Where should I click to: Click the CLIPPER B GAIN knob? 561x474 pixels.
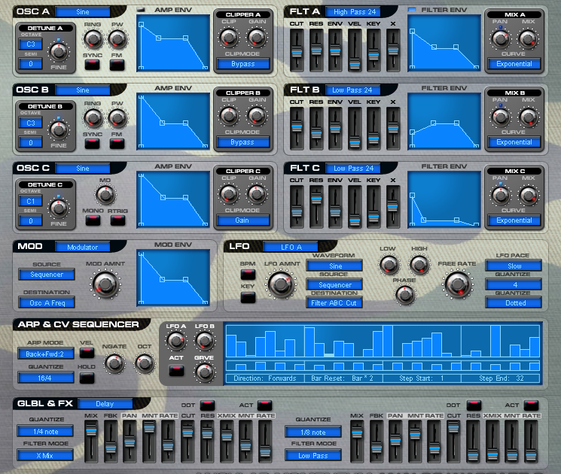(257, 115)
